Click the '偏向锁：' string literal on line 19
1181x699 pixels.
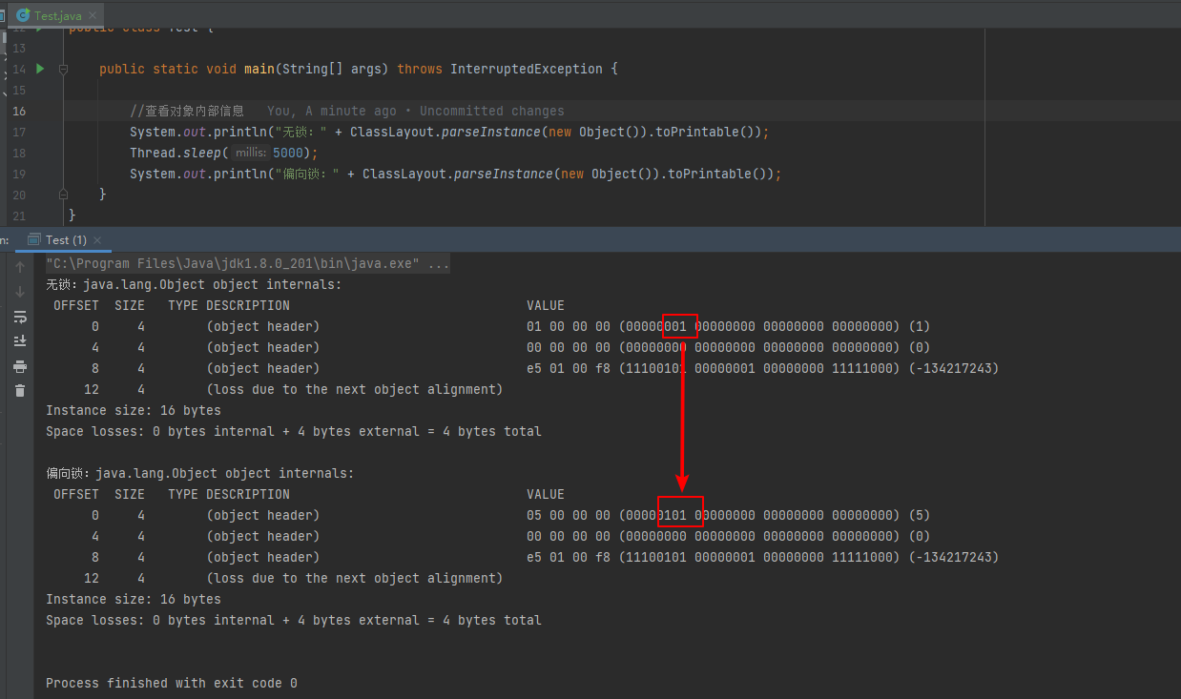(305, 174)
